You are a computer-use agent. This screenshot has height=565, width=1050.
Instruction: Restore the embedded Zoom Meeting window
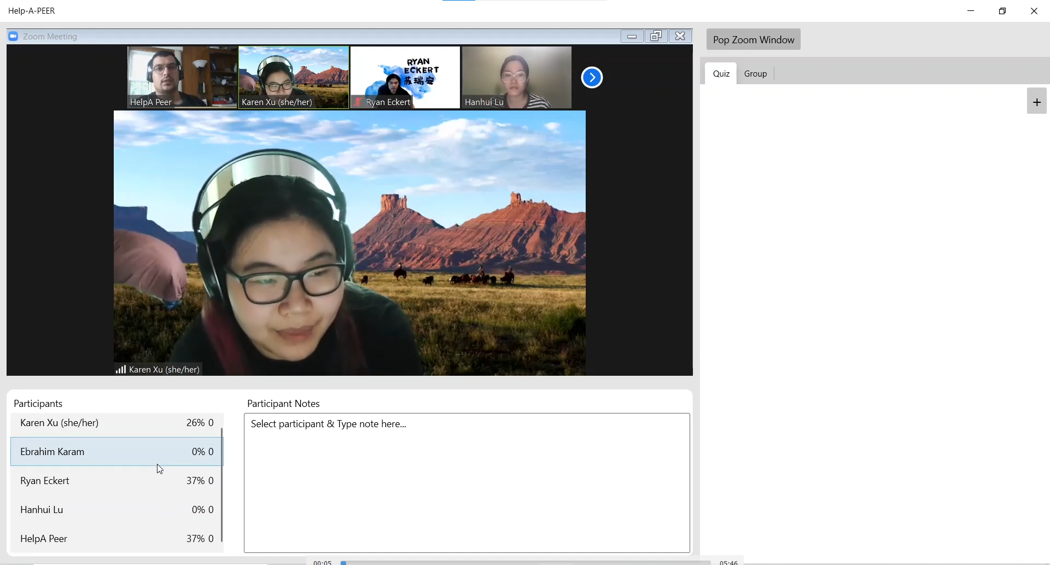click(656, 36)
